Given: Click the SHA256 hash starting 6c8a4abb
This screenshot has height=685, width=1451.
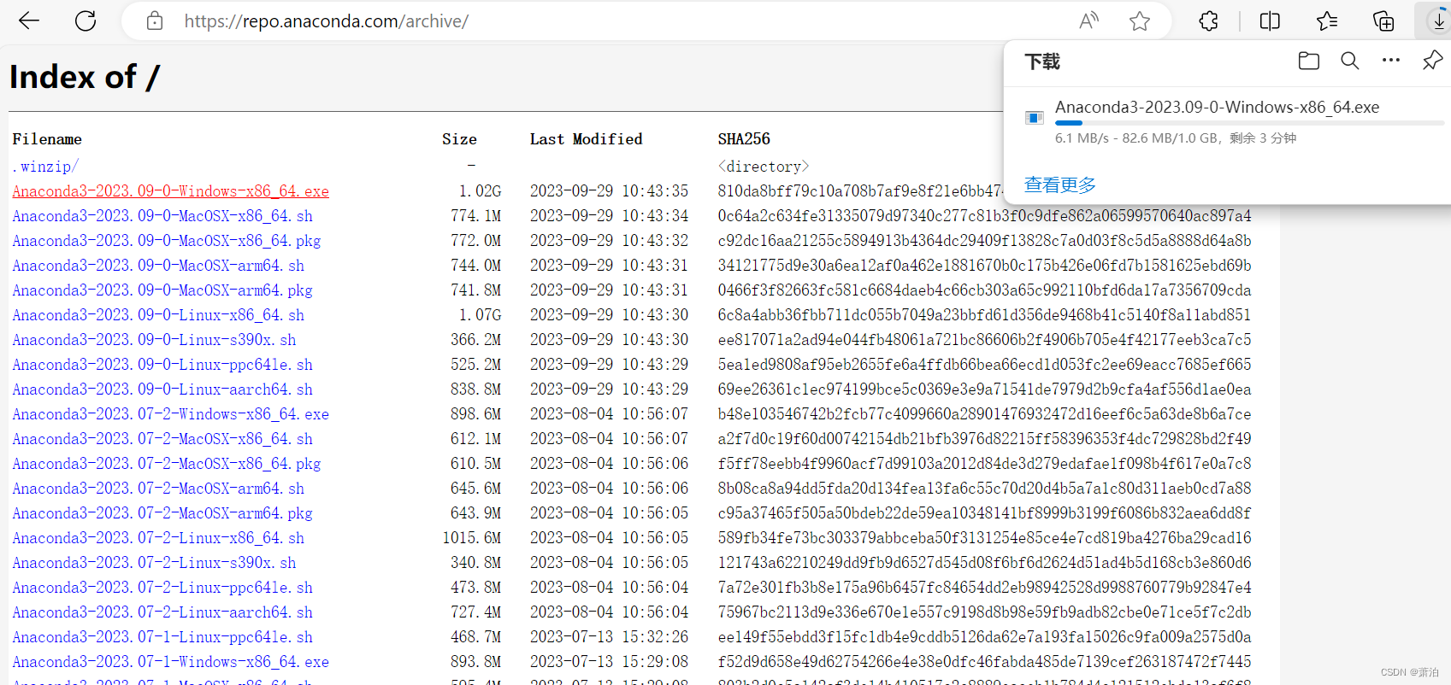Looking at the screenshot, I should [x=984, y=315].
